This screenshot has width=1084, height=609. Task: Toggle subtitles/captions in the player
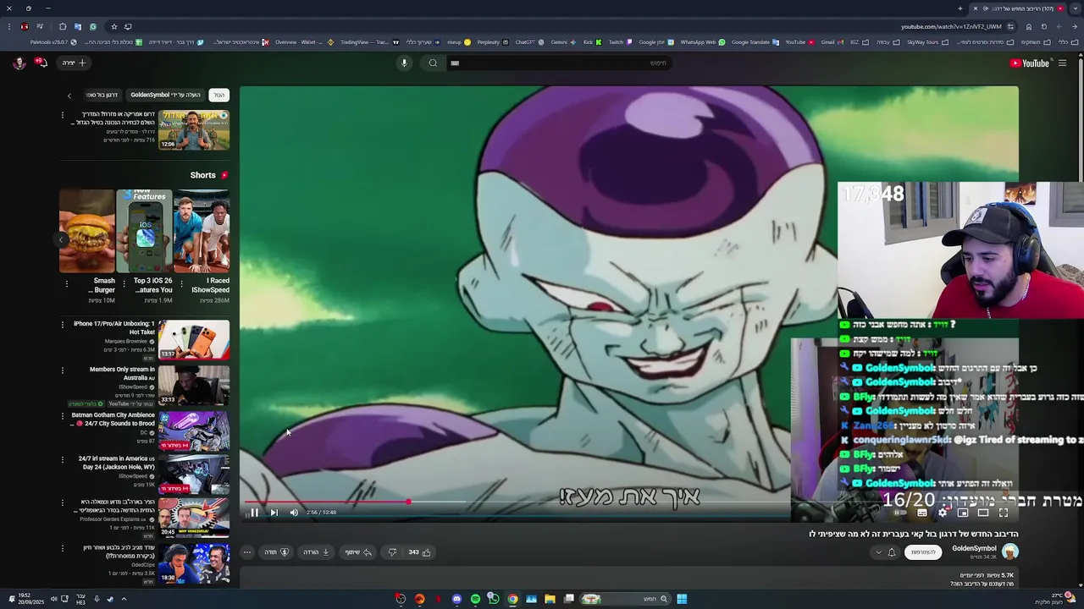tap(922, 513)
